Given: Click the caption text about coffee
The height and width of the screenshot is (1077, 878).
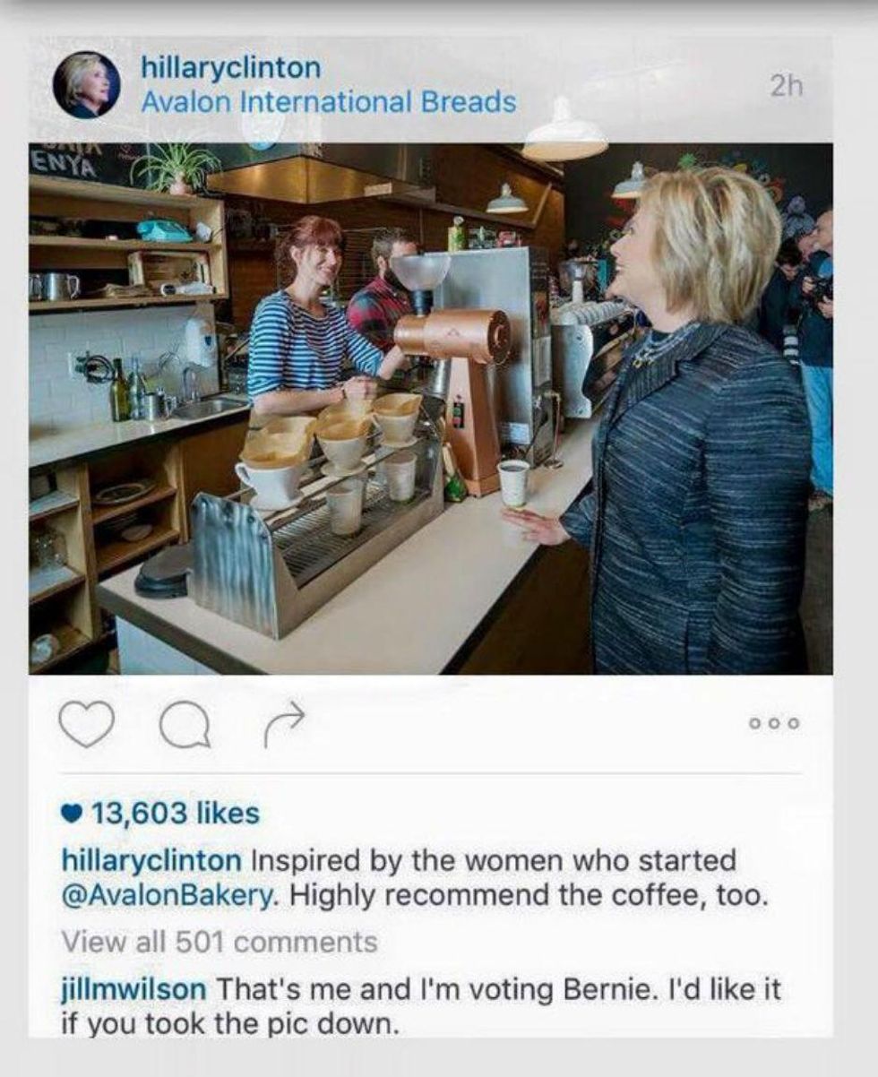Looking at the screenshot, I should point(414,879).
